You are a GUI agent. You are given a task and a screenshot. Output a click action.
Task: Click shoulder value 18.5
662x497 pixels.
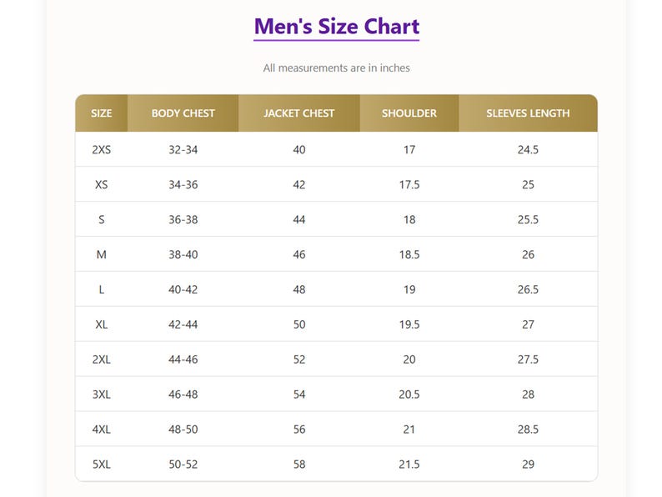coord(409,254)
